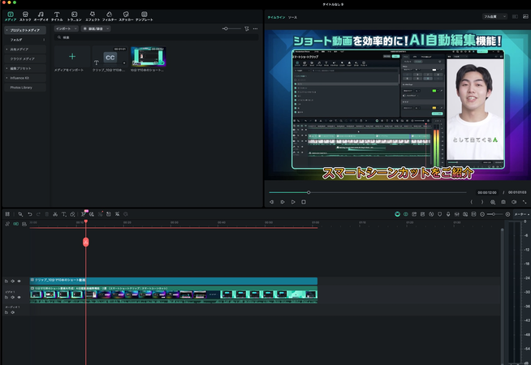
Task: Open the インポート dropdown
Action: (65, 28)
